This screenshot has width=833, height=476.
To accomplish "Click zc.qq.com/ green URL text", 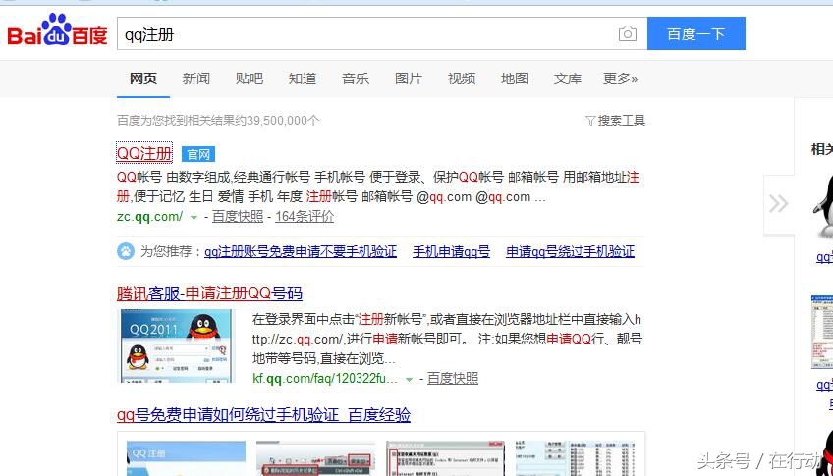I will [x=150, y=217].
